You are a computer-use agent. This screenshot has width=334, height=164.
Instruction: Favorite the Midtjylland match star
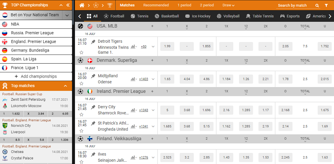(81, 83)
